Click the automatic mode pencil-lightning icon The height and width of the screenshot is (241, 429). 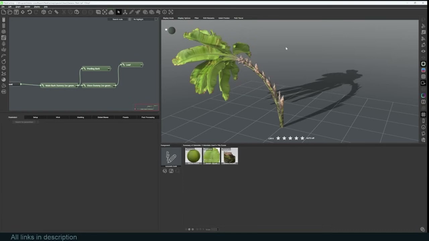[171, 156]
